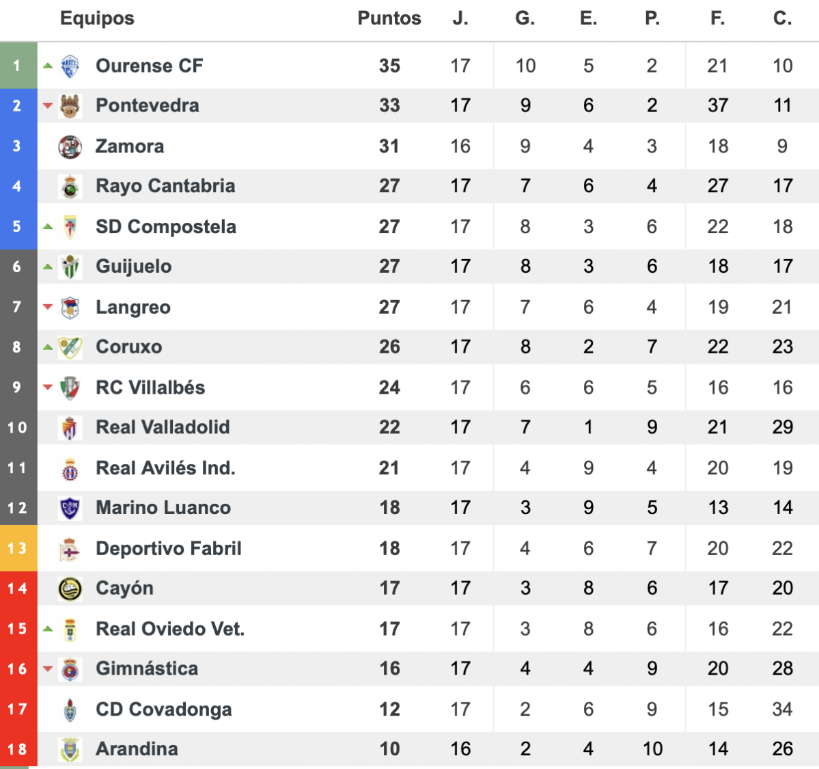The height and width of the screenshot is (769, 819).
Task: Click CD Covadonga's 12 points value
Action: (389, 710)
